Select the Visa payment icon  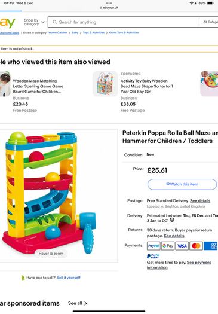pos(182,246)
